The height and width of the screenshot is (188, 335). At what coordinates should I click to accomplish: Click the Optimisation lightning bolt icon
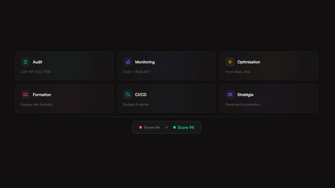(230, 62)
